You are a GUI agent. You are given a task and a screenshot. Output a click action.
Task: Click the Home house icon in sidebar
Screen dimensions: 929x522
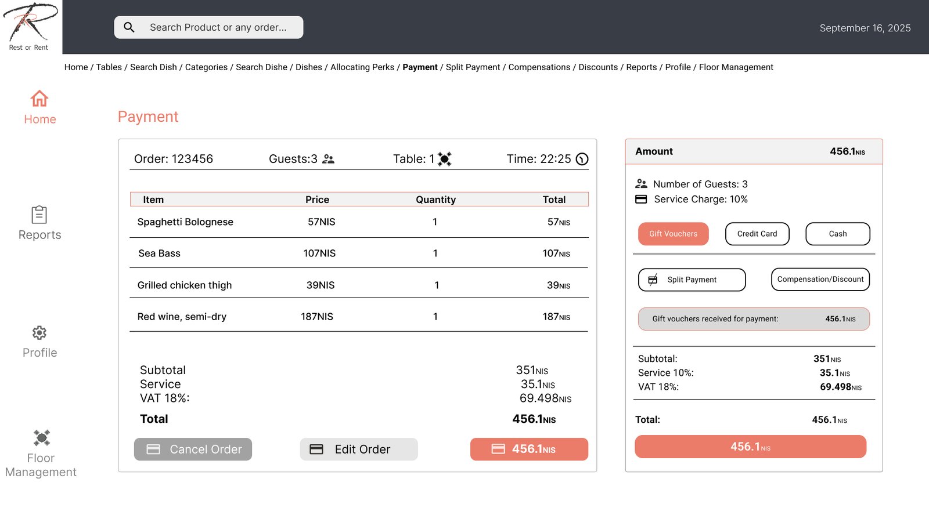39,99
